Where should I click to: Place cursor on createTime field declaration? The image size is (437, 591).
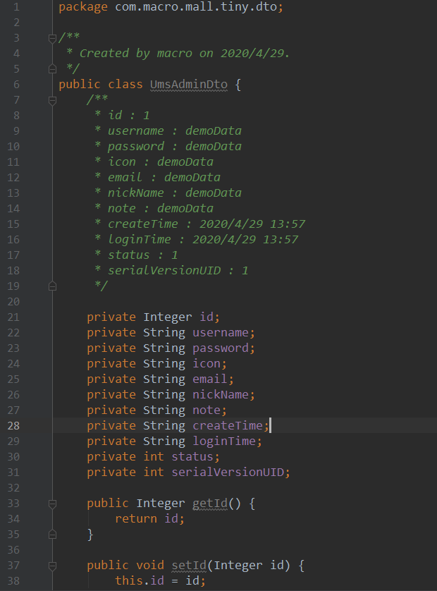178,425
